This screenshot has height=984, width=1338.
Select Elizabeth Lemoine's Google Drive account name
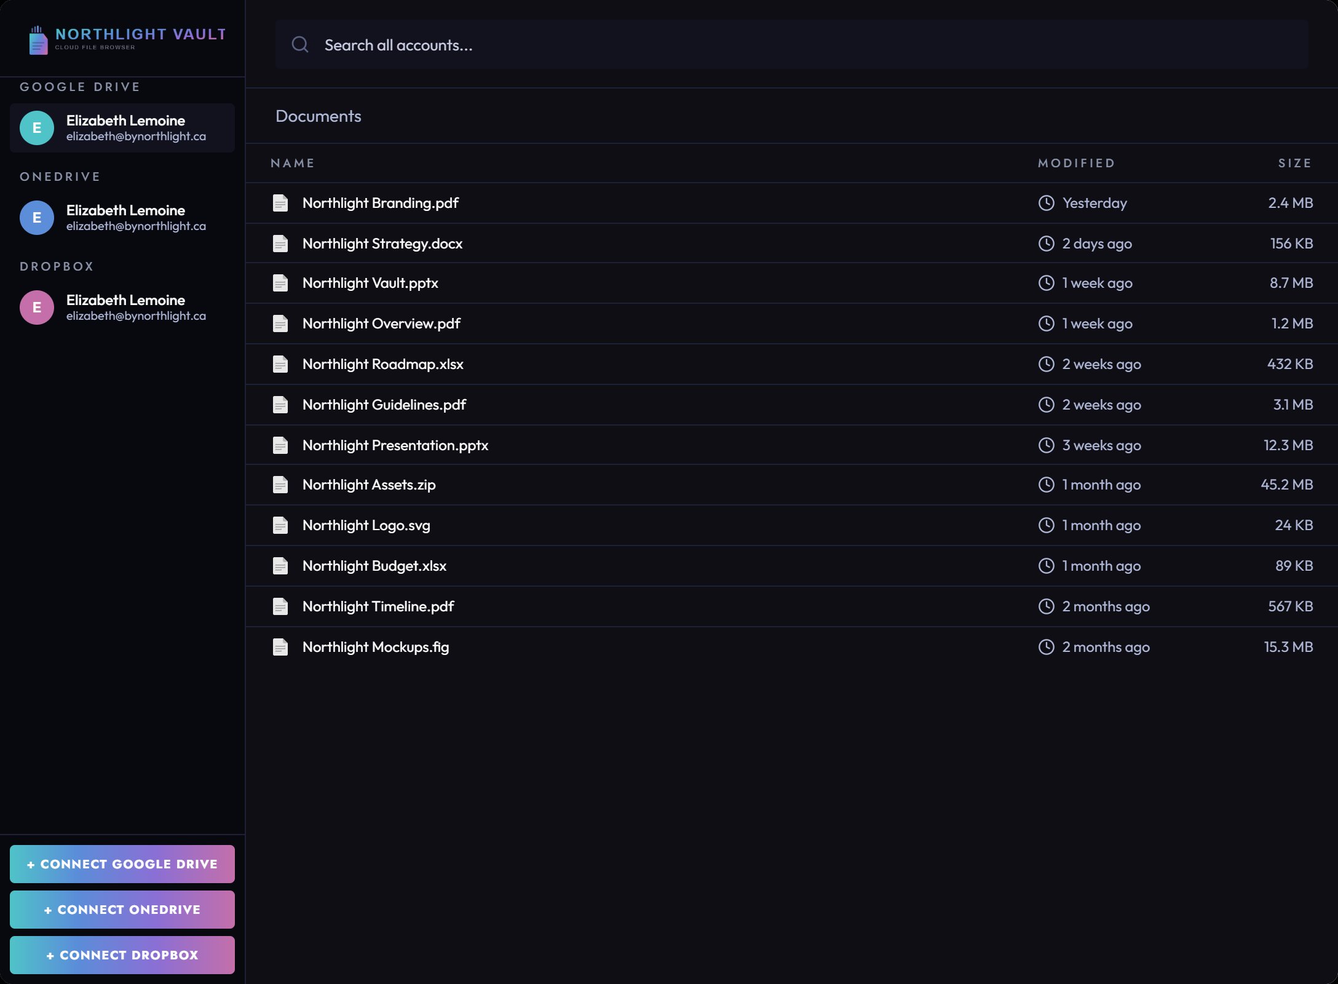click(x=125, y=121)
